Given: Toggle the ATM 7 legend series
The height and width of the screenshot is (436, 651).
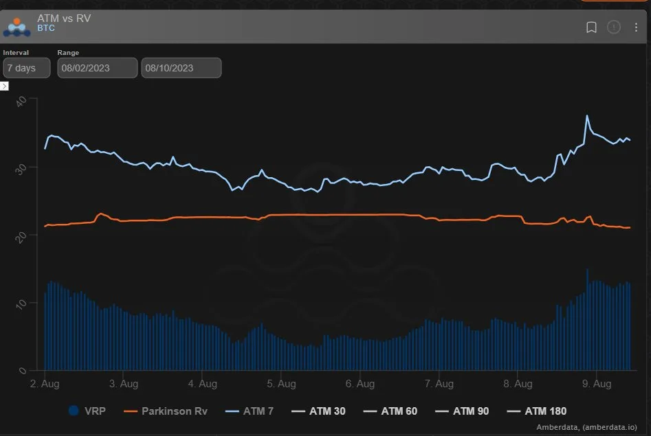Looking at the screenshot, I should pos(249,411).
